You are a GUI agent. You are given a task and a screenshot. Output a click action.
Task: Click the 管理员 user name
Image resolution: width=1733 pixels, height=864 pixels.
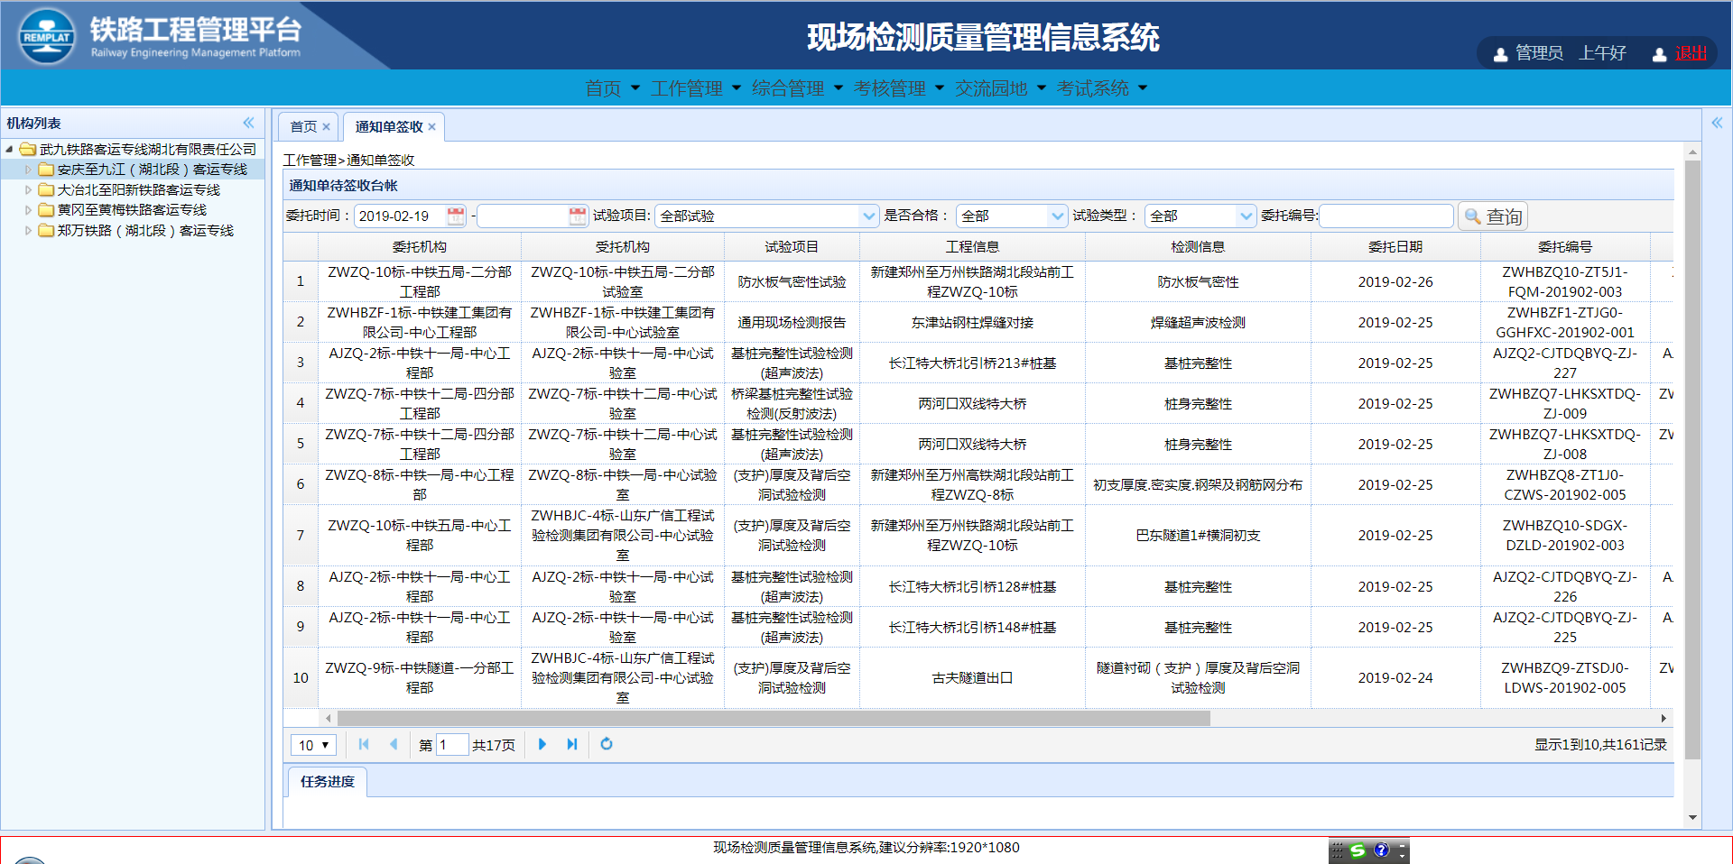click(1539, 53)
